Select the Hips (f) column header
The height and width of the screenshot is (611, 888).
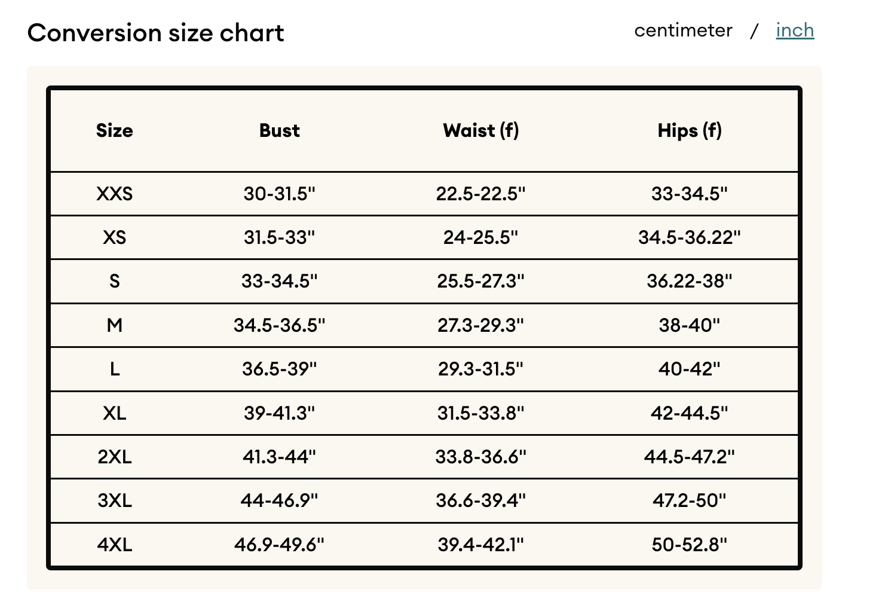point(690,130)
